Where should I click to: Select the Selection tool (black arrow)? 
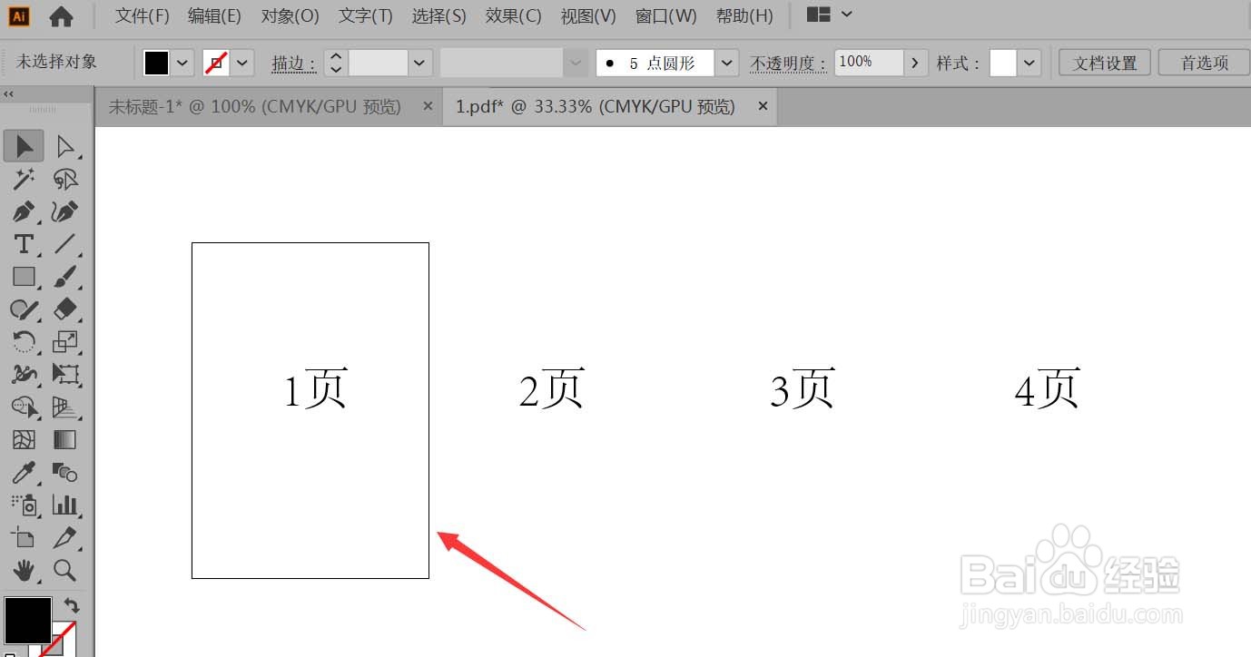[x=24, y=146]
